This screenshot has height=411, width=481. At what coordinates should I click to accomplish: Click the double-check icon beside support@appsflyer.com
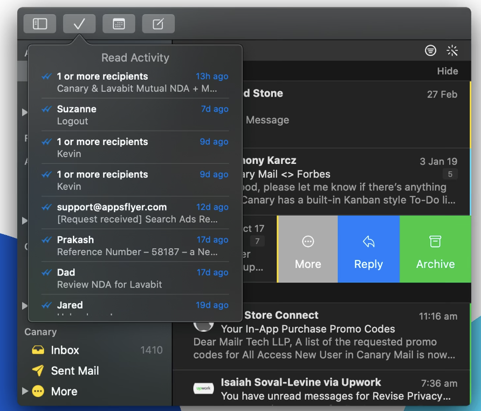(x=46, y=207)
